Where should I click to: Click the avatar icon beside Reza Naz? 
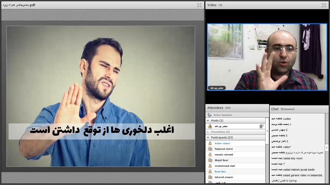pyautogui.click(x=210, y=171)
